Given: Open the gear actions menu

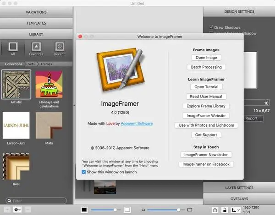Looking at the screenshot, I should [17, 210].
